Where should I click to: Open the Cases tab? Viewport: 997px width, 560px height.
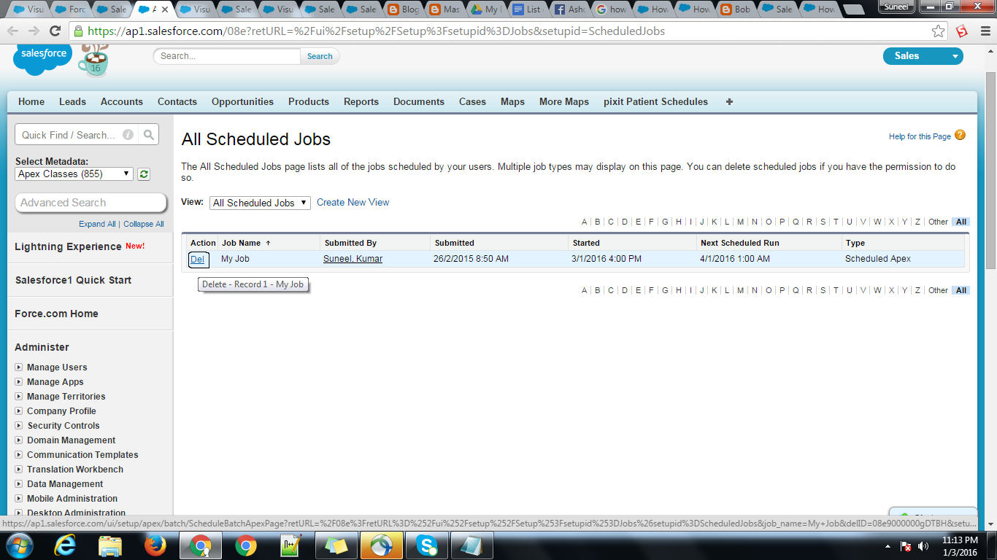[472, 102]
